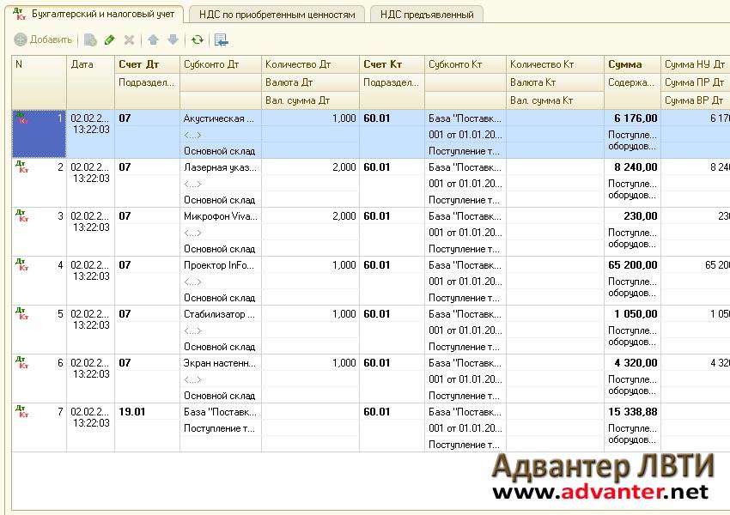Click the Количество Кт column header
The width and height of the screenshot is (730, 515).
pyautogui.click(x=556, y=64)
